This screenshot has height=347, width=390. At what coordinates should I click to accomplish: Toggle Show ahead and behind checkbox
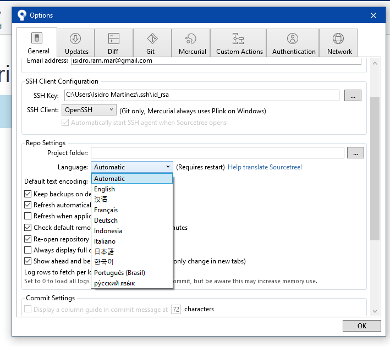coord(28,261)
